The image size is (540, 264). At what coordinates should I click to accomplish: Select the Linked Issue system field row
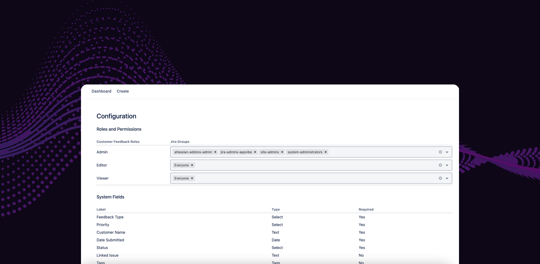[107, 255]
